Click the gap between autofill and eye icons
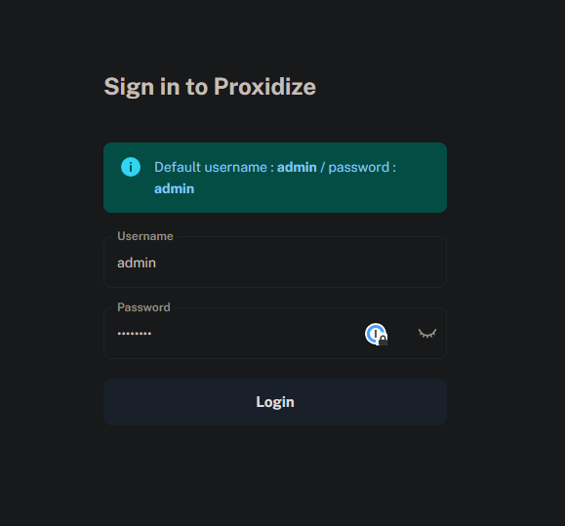The image size is (565, 526). (403, 334)
